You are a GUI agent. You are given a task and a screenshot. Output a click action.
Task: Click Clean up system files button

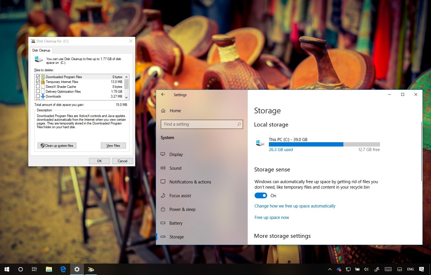(57, 145)
